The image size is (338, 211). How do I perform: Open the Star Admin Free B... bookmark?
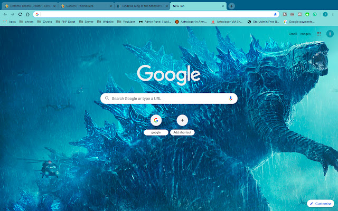[x=263, y=22]
